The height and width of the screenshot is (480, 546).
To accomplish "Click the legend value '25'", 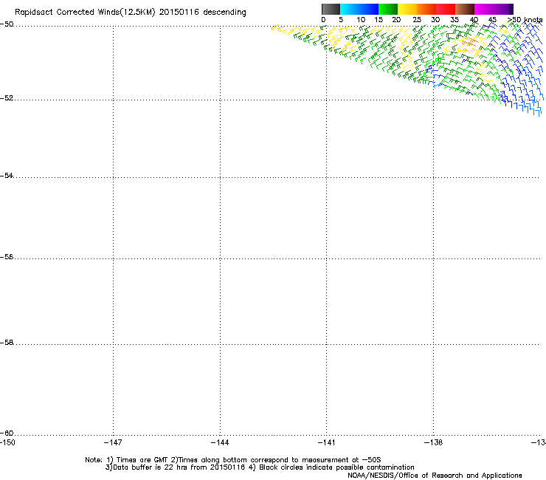I will pyautogui.click(x=417, y=20).
